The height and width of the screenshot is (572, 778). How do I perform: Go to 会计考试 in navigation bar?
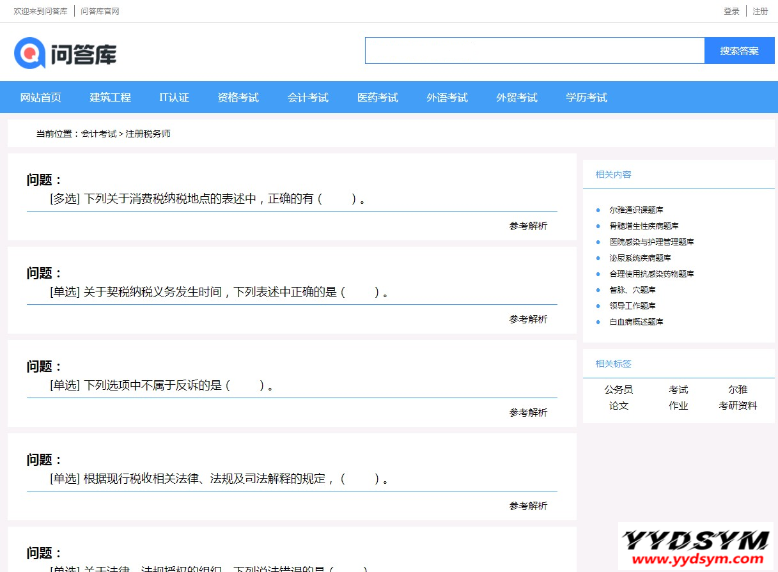[307, 98]
